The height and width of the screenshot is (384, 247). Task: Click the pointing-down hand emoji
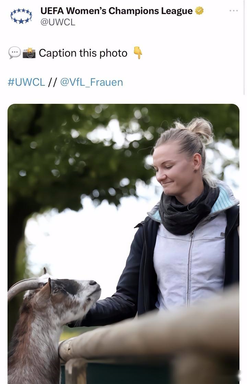click(x=138, y=52)
